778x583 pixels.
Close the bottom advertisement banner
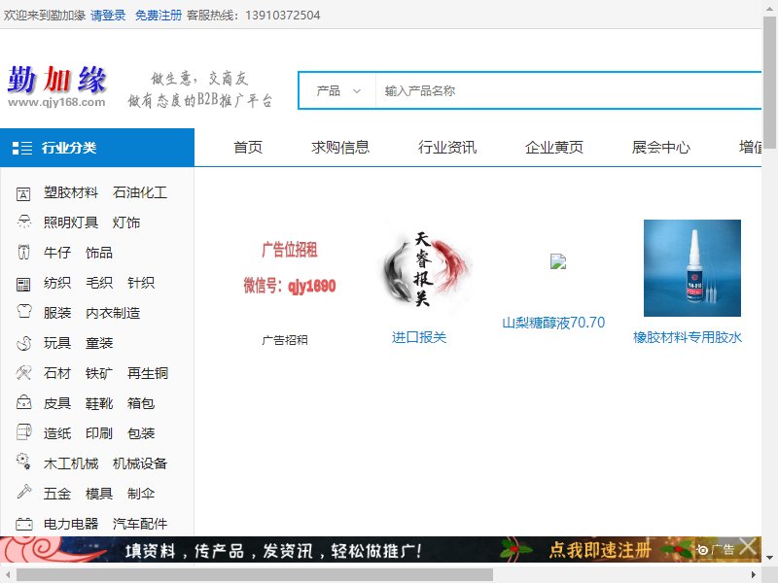(748, 548)
